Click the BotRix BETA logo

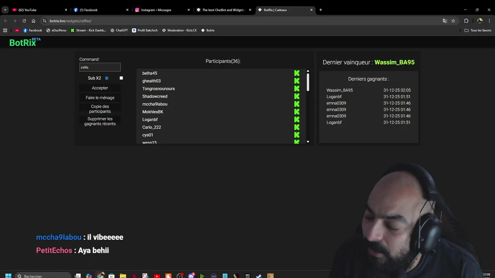[25, 42]
